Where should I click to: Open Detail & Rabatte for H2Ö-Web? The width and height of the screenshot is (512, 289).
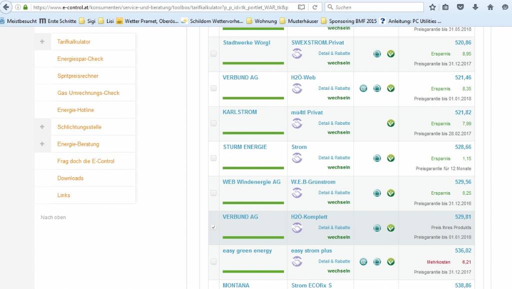(334, 88)
